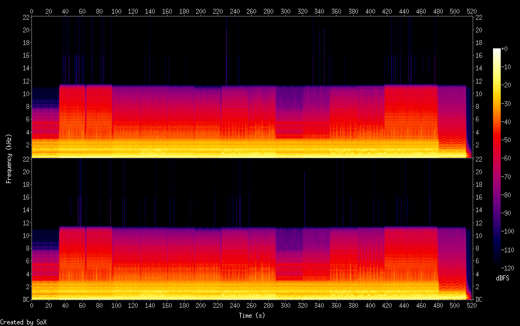Click the "DC" label on the bottom-right frequency axis

coord(480,300)
